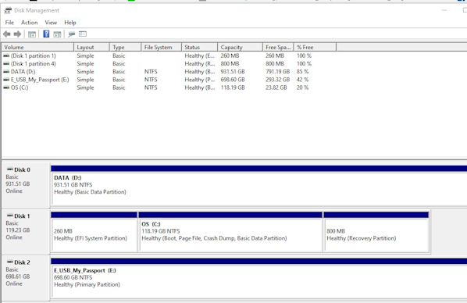Click the 931.51 GB capacity cell
This screenshot has height=303, width=467.
[x=233, y=72]
